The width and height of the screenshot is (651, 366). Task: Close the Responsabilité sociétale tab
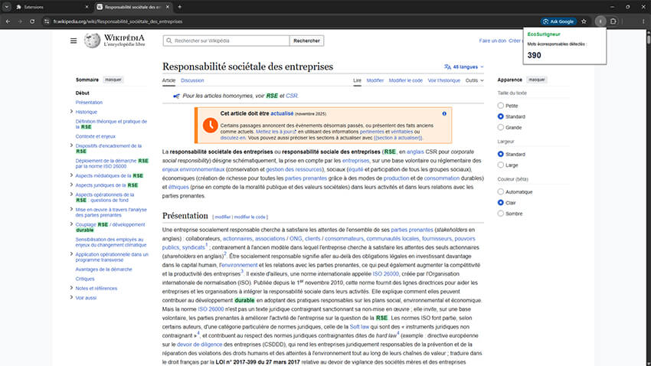[167, 7]
